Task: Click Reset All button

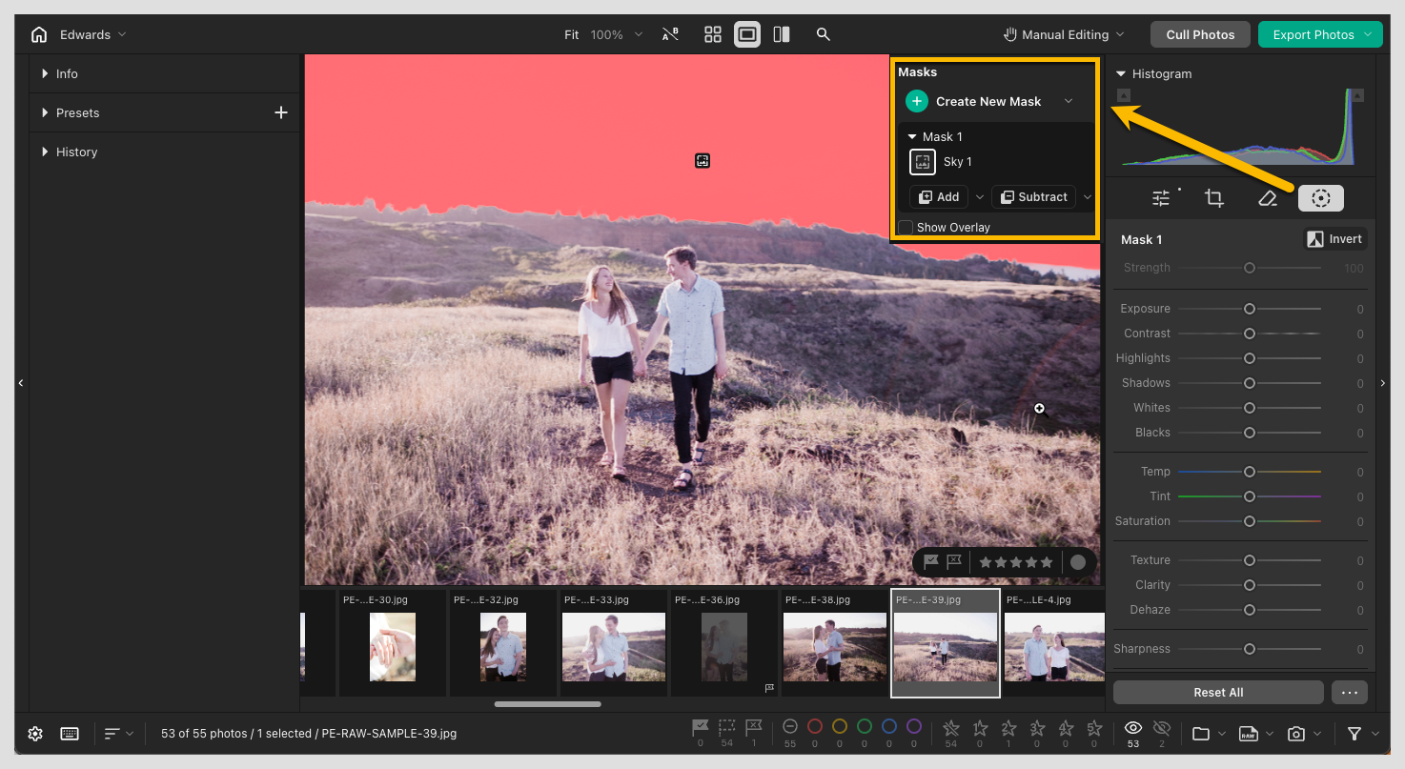Action: [x=1218, y=693]
